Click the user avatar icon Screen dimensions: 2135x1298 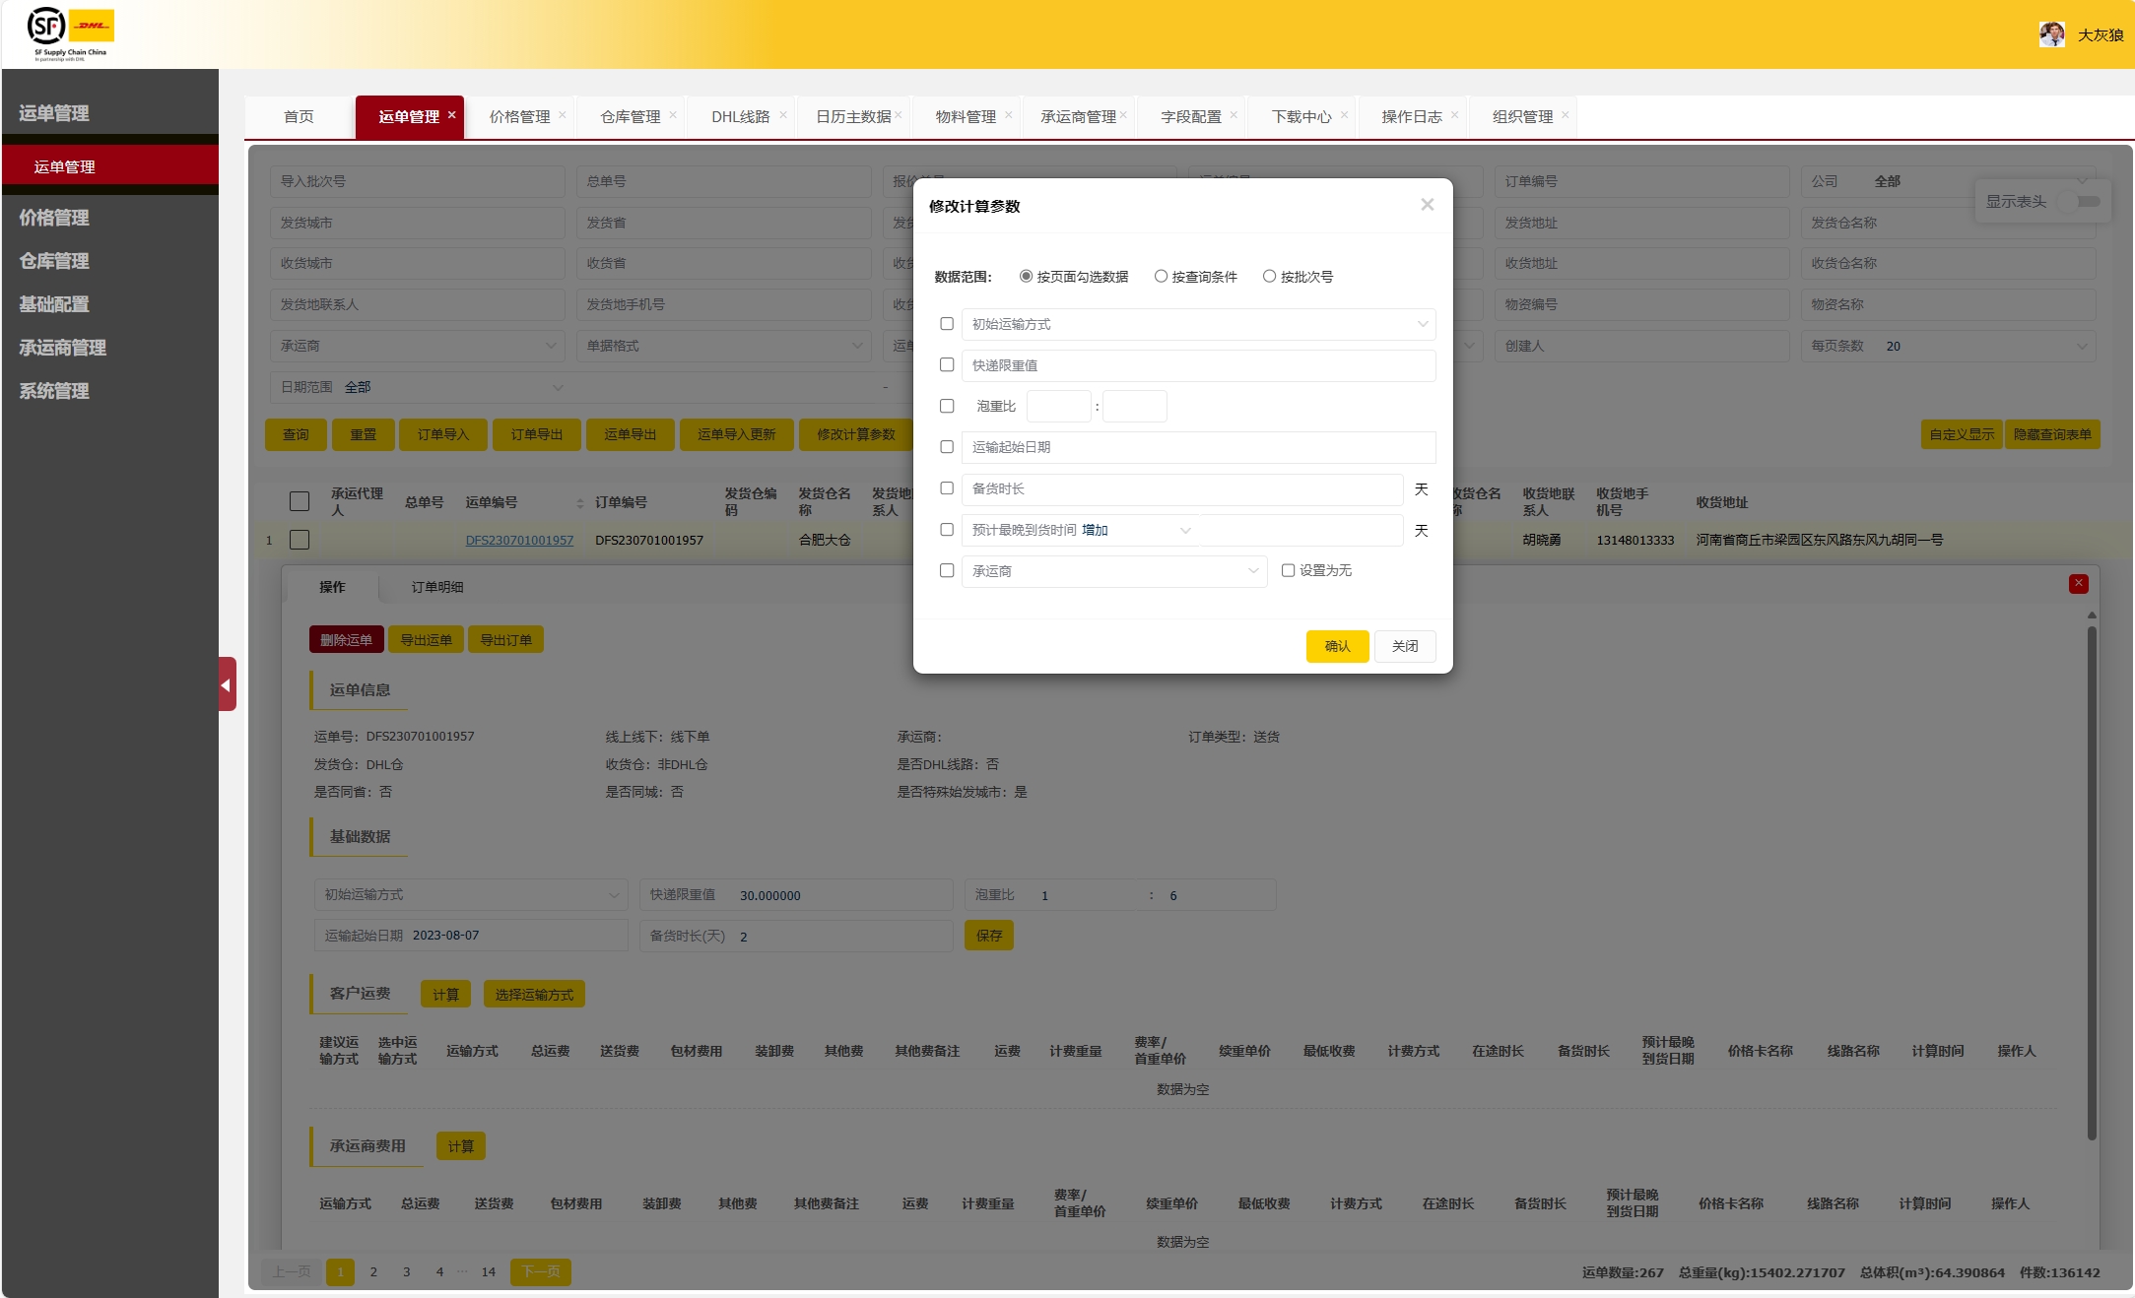point(2052,34)
